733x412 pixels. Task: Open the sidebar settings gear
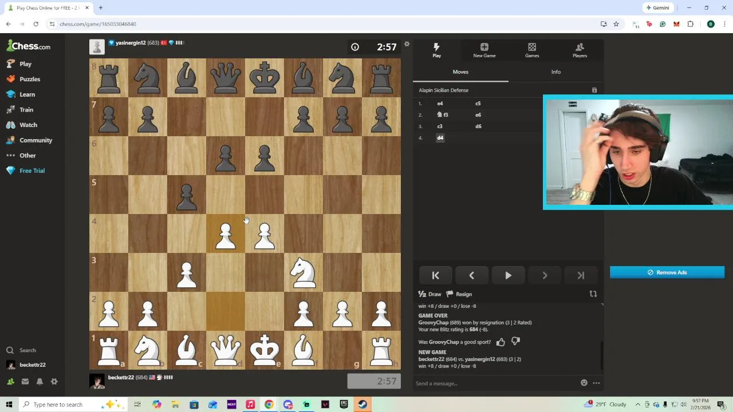point(54,382)
